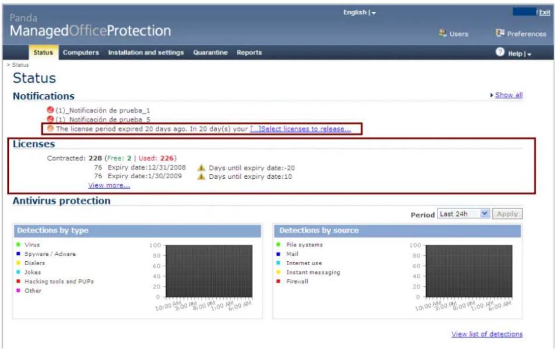Click the Users people icon

(443, 34)
